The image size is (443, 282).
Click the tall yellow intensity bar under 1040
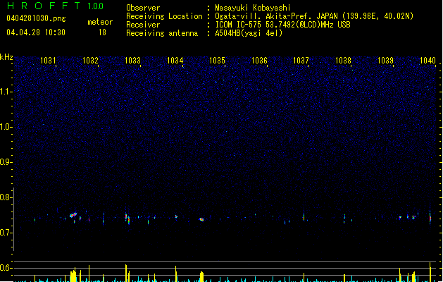pyautogui.click(x=430, y=272)
